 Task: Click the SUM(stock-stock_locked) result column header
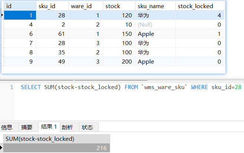point(56,139)
